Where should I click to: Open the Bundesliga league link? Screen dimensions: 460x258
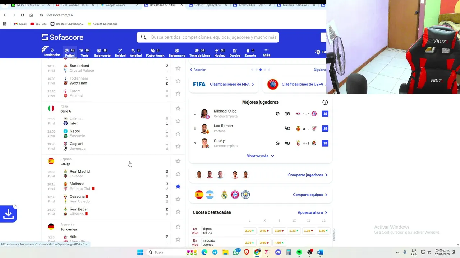(69, 229)
